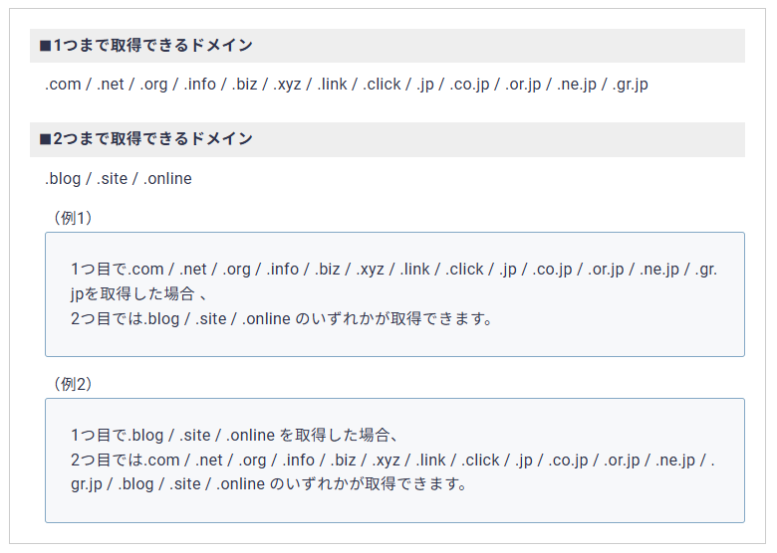The height and width of the screenshot is (553, 777).
Task: Click '.blog' directly under the second heading
Action: [x=63, y=179]
